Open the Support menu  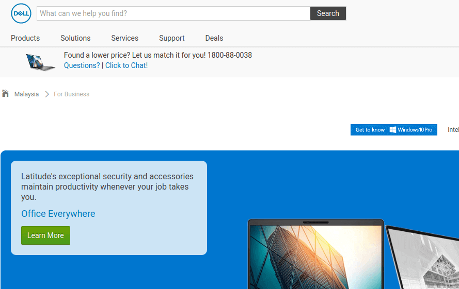click(172, 38)
